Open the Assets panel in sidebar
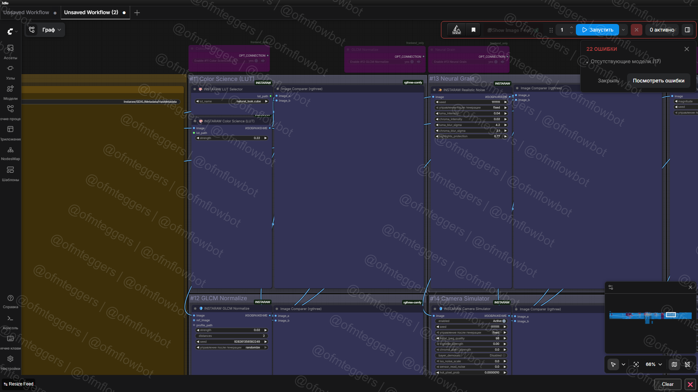 (x=10, y=52)
